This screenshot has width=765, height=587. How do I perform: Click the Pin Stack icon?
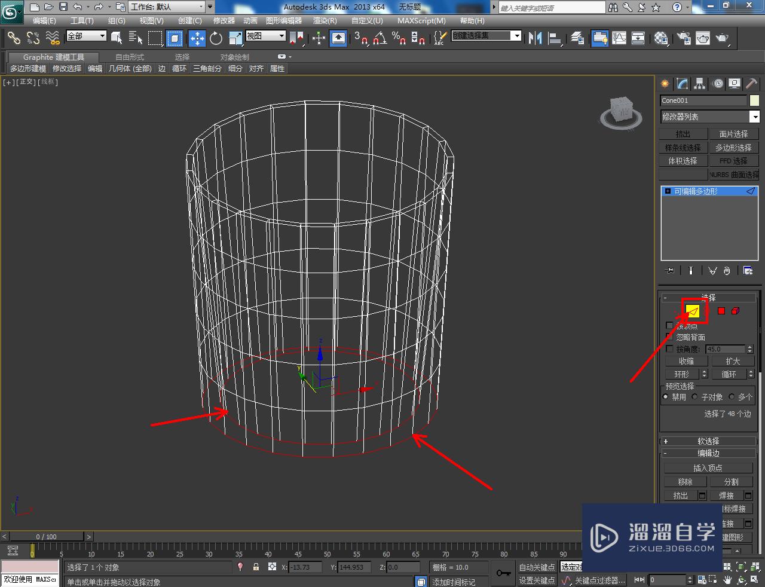[670, 271]
